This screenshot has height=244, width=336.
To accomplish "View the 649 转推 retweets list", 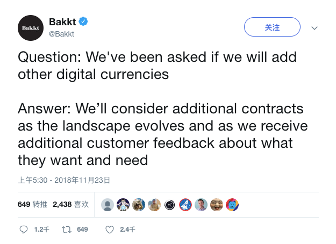I will point(32,204).
